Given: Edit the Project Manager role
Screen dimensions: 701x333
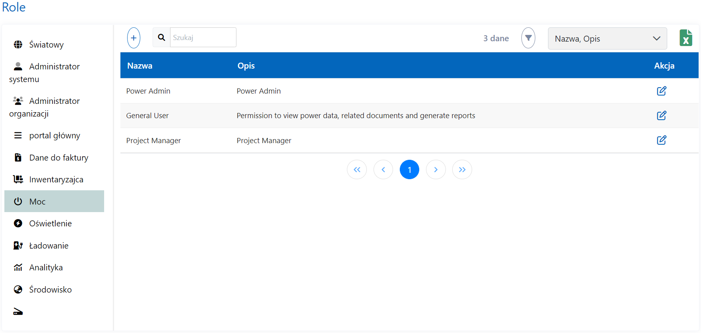Looking at the screenshot, I should point(661,140).
